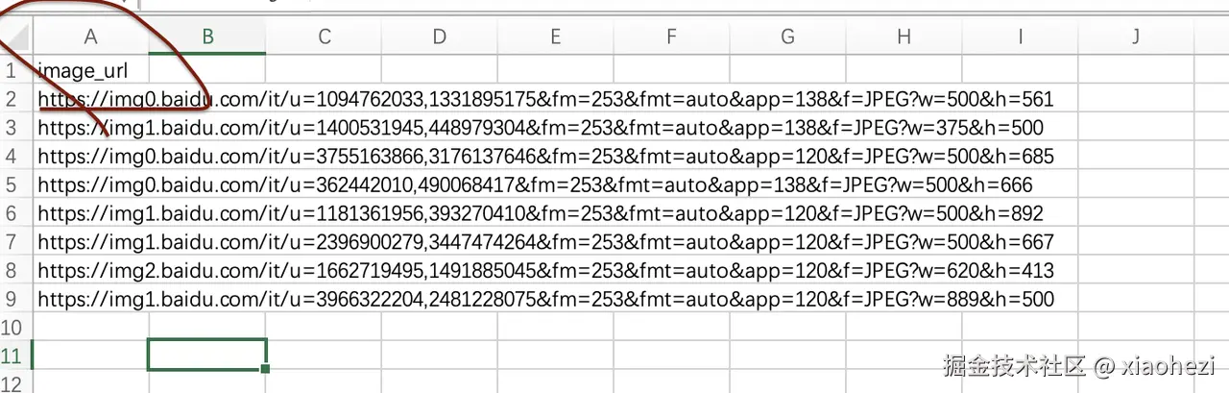This screenshot has height=393, width=1229.
Task: Select column F header
Action: pyautogui.click(x=671, y=37)
